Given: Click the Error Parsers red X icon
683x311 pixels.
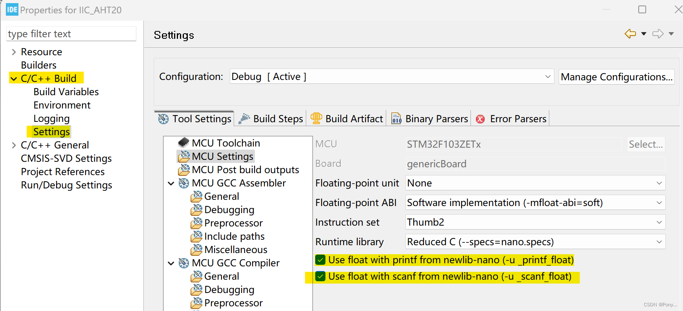Looking at the screenshot, I should click(x=480, y=119).
